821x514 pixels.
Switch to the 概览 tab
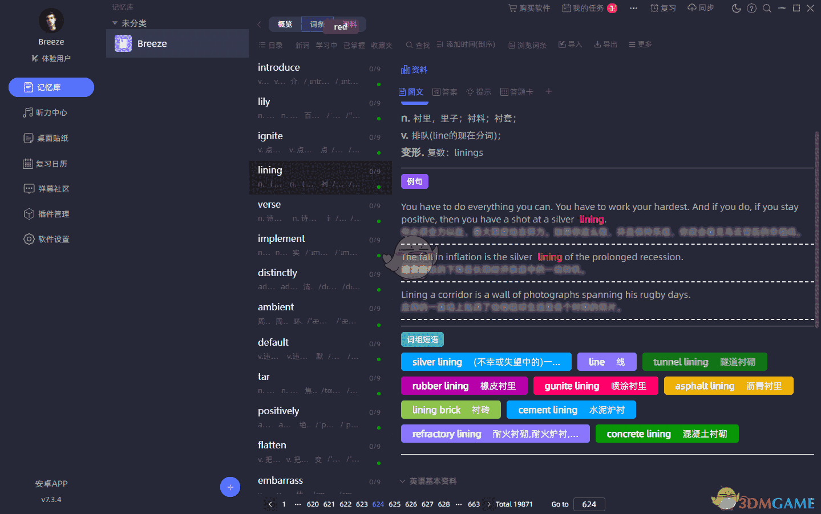pyautogui.click(x=285, y=24)
